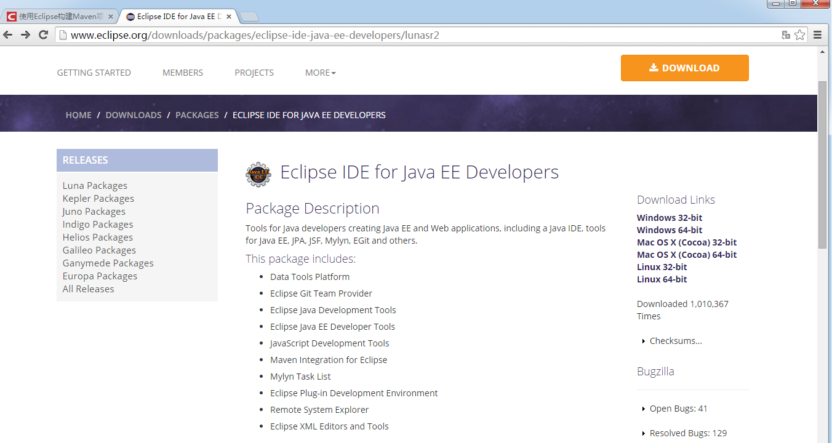This screenshot has width=832, height=443.
Task: Click the Java EE IDE gear logo
Action: point(258,174)
